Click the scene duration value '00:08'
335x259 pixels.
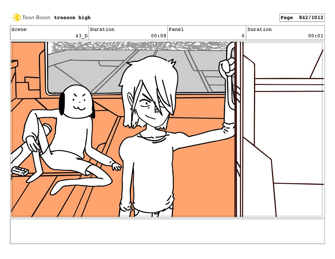[159, 36]
